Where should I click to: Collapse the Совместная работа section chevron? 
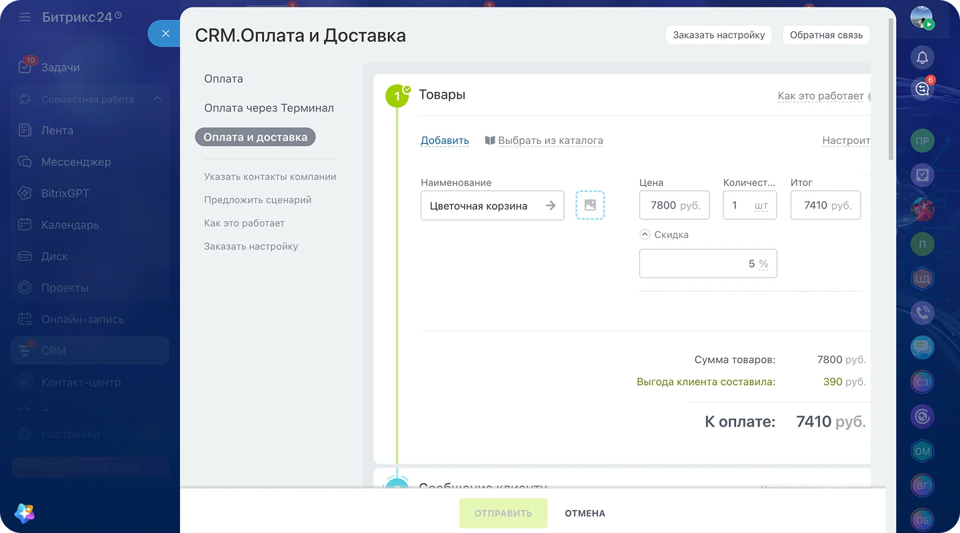(x=157, y=99)
